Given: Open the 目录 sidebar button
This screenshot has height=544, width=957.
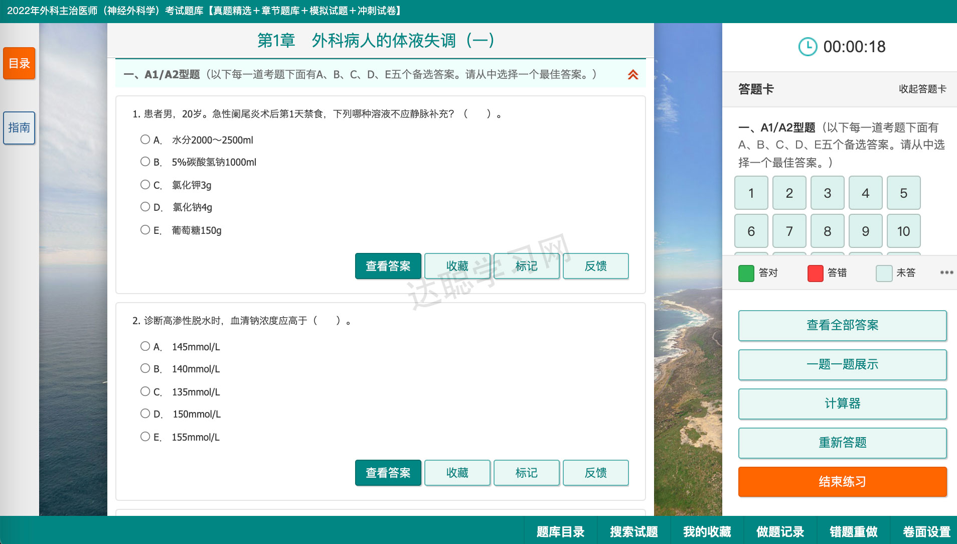Looking at the screenshot, I should pyautogui.click(x=19, y=63).
